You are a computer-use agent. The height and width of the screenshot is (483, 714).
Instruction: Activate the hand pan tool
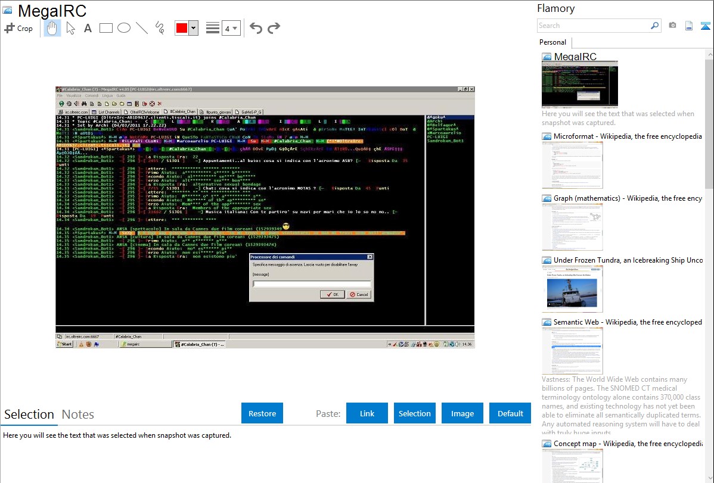[x=52, y=28]
